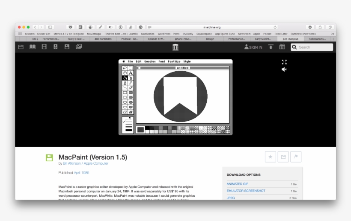The width and height of the screenshot is (351, 221).
Task: Pick the solid black pattern swatch
Action: point(147,128)
